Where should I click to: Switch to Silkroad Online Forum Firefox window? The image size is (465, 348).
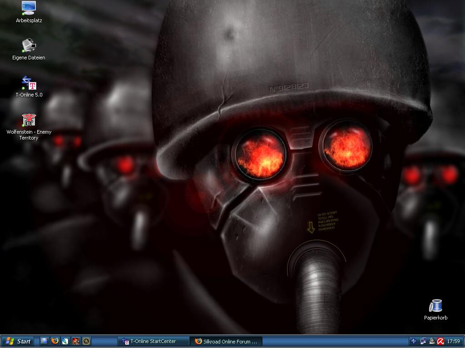[x=226, y=341]
